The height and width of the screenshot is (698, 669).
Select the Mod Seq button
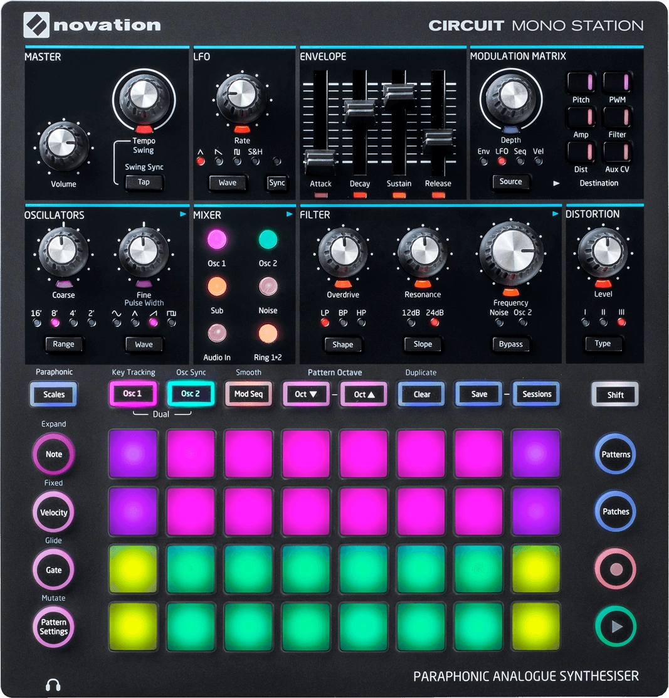pyautogui.click(x=248, y=394)
